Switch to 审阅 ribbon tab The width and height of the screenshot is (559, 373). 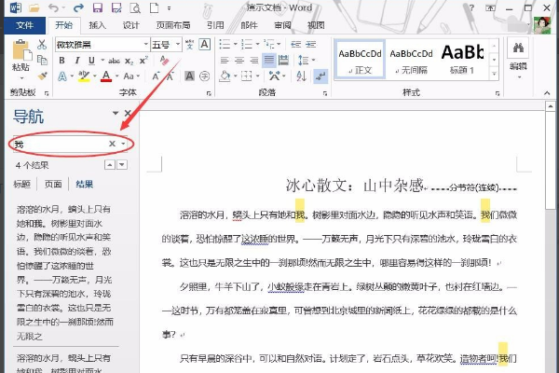[x=282, y=25]
